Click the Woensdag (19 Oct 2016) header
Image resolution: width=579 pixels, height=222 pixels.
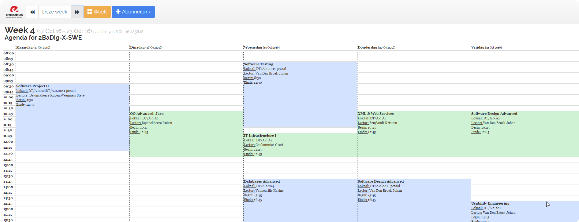(262, 47)
